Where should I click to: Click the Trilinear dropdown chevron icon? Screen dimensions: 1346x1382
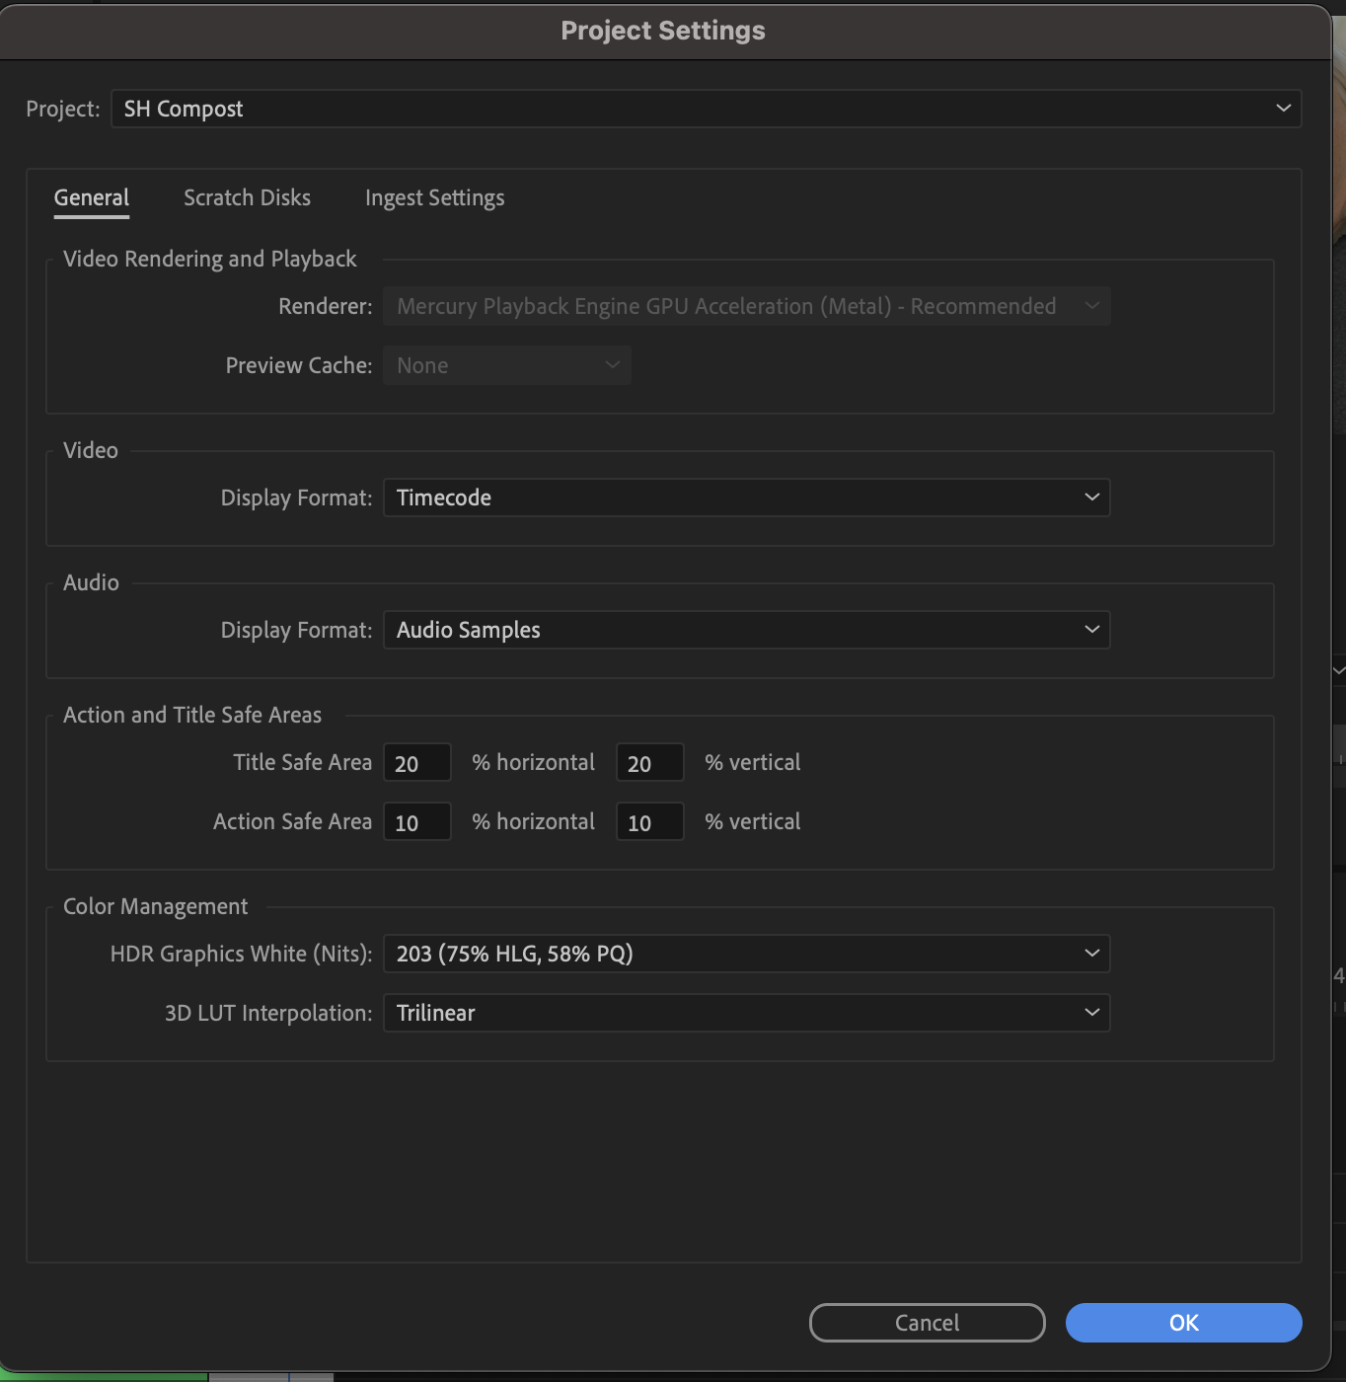point(1091,1013)
